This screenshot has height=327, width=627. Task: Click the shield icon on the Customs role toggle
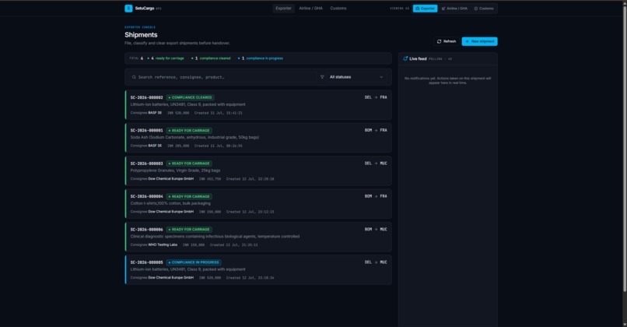pyautogui.click(x=476, y=9)
